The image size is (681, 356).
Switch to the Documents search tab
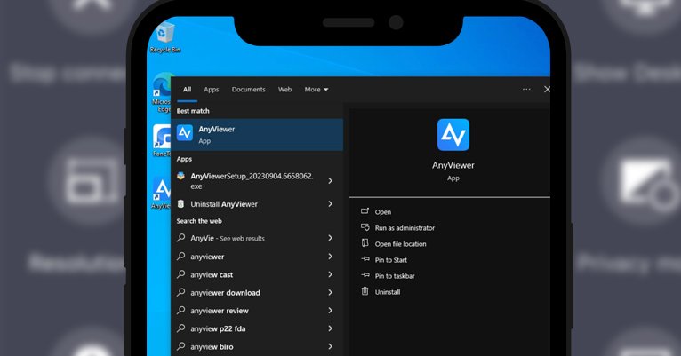248,90
